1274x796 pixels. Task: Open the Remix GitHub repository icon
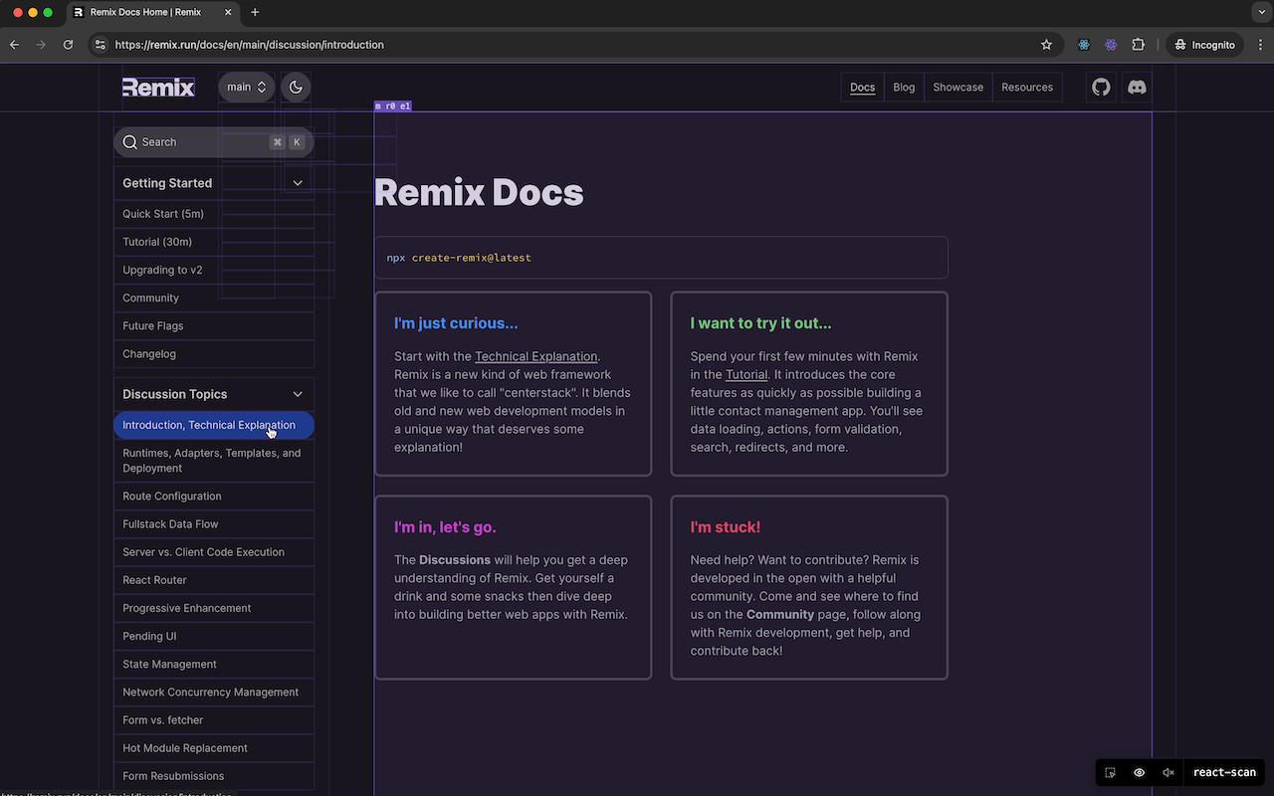pos(1101,87)
